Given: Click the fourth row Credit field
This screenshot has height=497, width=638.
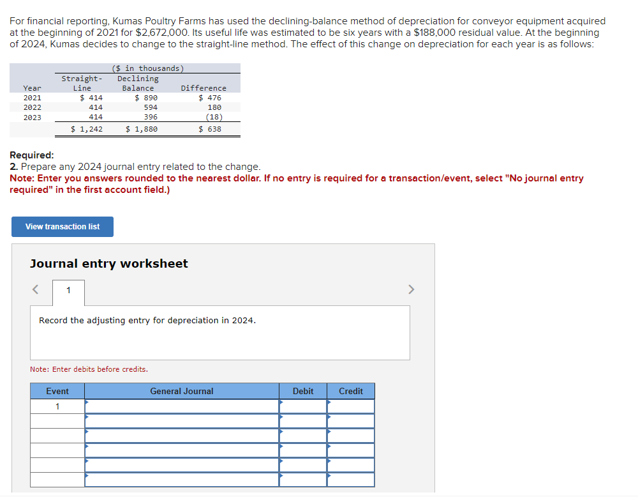Looking at the screenshot, I should click(351, 450).
